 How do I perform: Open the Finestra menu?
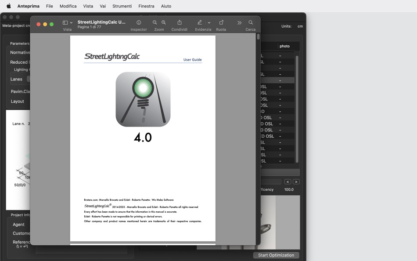(146, 6)
